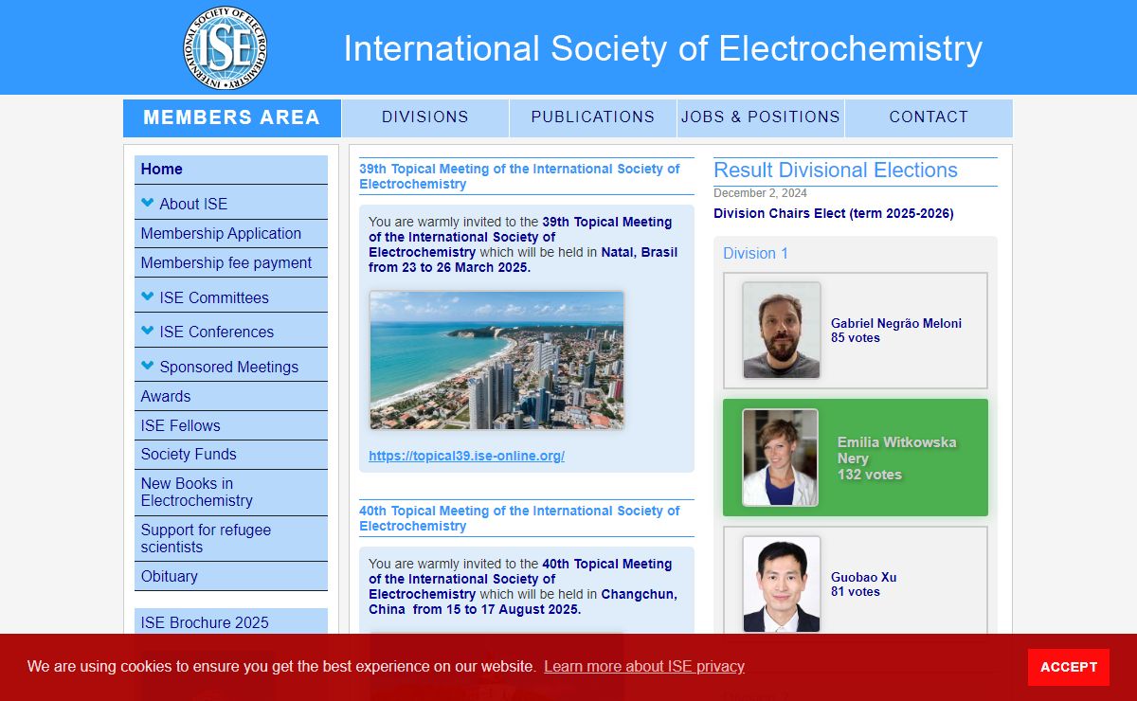This screenshot has height=701, width=1137.
Task: Click the Division 1 heading
Action: [756, 253]
